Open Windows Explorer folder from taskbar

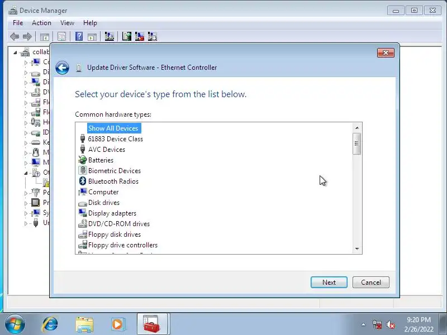(84, 324)
